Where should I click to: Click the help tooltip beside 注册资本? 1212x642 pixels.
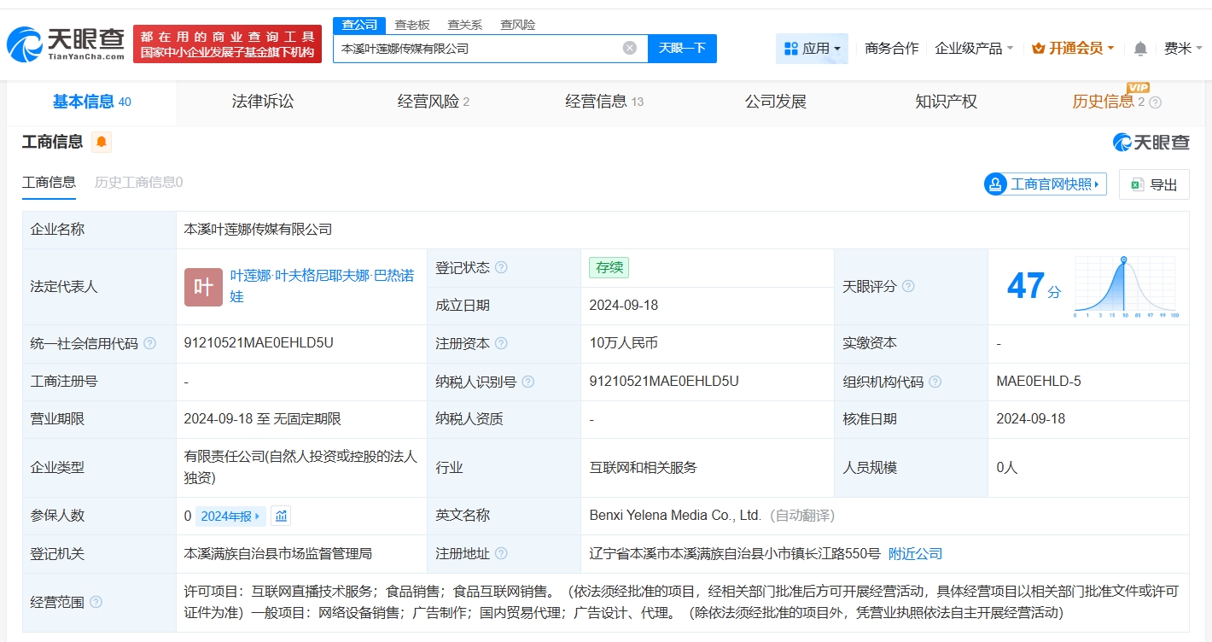[x=501, y=343]
